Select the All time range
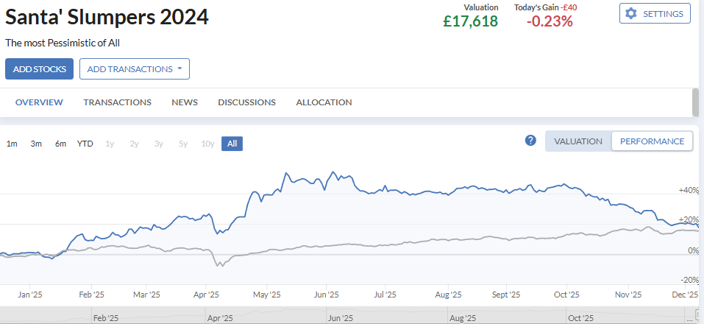The height and width of the screenshot is (324, 704). pos(232,144)
